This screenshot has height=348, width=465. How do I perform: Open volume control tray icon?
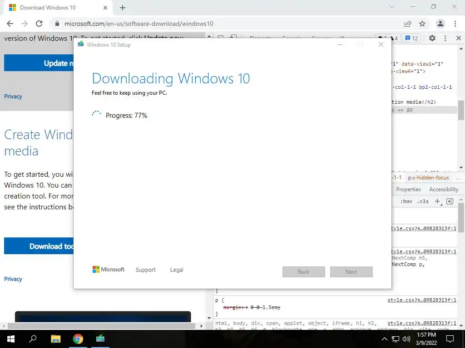406,339
